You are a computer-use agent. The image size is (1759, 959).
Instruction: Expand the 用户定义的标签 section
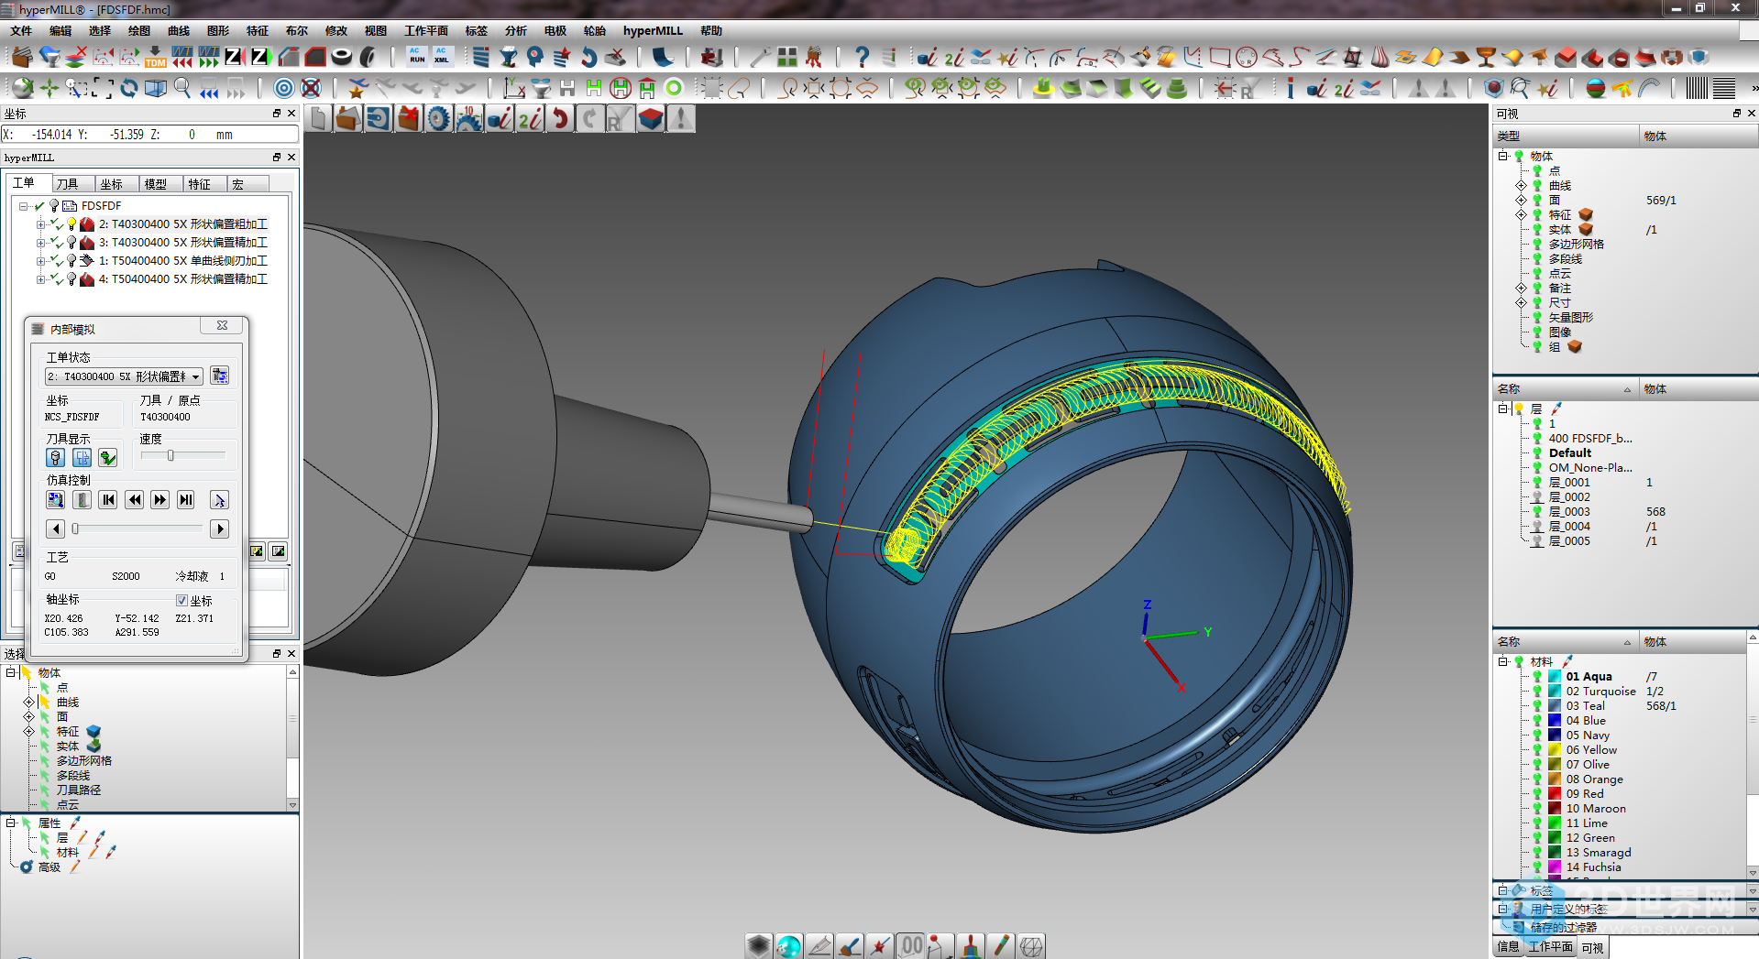point(1503,909)
